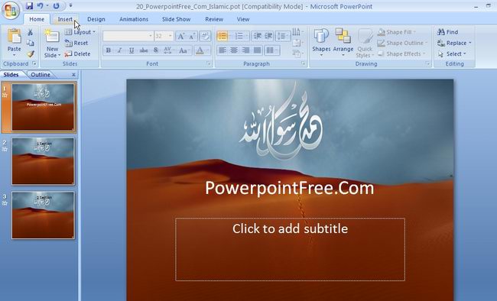Activate the Format Painter brush
This screenshot has height=301, width=497.
pyautogui.click(x=30, y=54)
